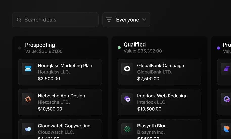
Task: Click the purple status dot of third column
Action: pos(218,48)
